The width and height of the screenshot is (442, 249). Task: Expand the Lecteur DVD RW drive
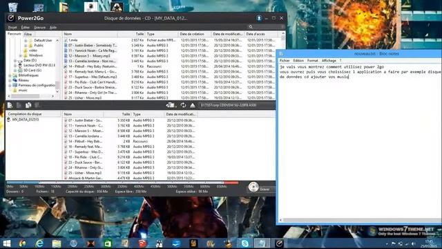point(15,65)
